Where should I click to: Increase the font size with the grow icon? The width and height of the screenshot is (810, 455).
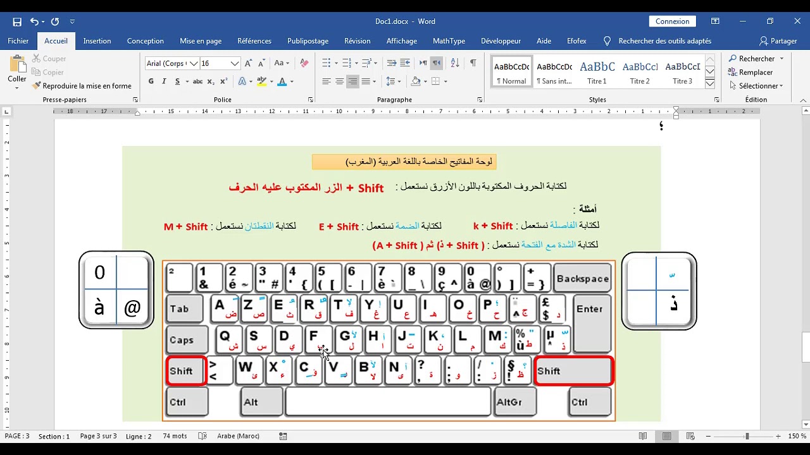pos(249,63)
